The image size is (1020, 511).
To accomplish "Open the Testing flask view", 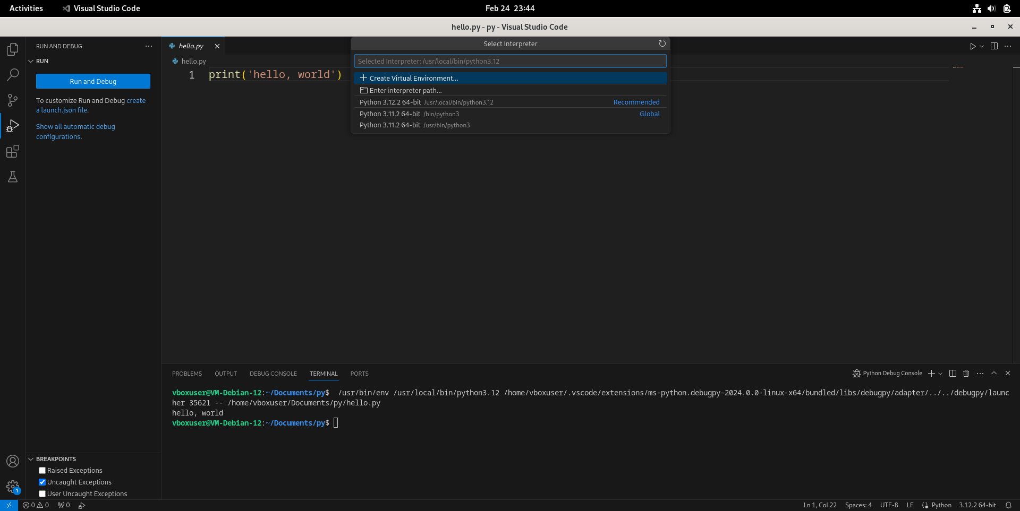I will pyautogui.click(x=13, y=177).
